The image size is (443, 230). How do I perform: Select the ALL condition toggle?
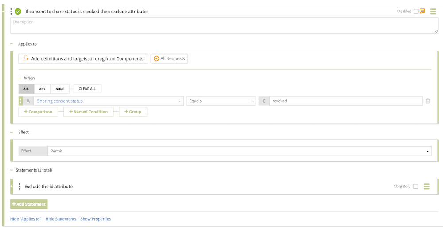click(26, 89)
